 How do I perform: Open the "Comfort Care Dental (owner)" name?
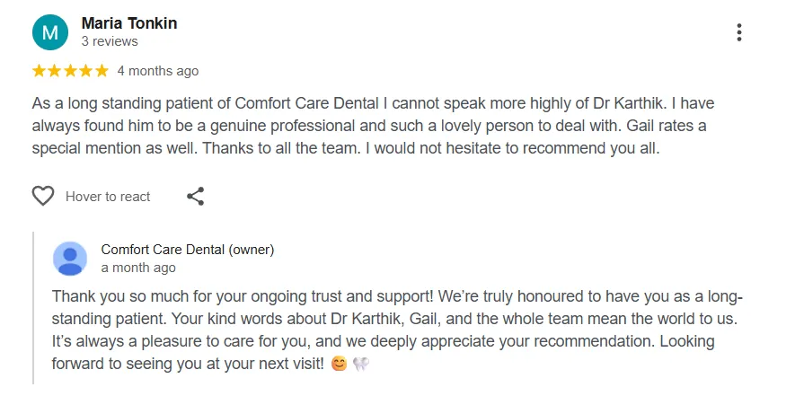(x=188, y=250)
